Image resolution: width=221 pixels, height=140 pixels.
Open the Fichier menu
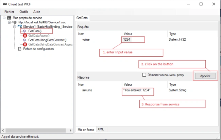point(9,12)
